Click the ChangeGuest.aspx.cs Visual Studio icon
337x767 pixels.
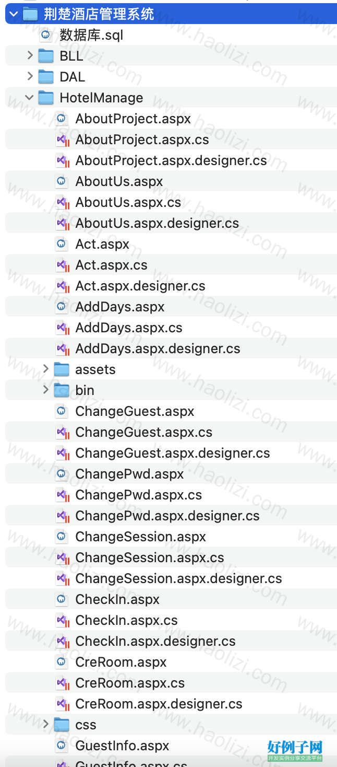pos(63,433)
